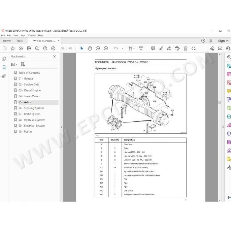Open the attachments paperclip panel
Viewport: 231px width, 231px height.
(x=4, y=76)
